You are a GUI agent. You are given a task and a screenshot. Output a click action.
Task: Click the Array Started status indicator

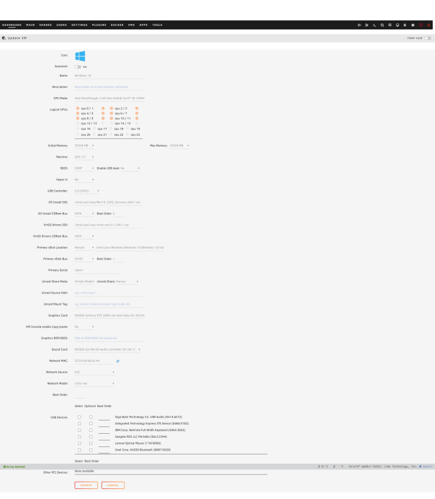14,466
